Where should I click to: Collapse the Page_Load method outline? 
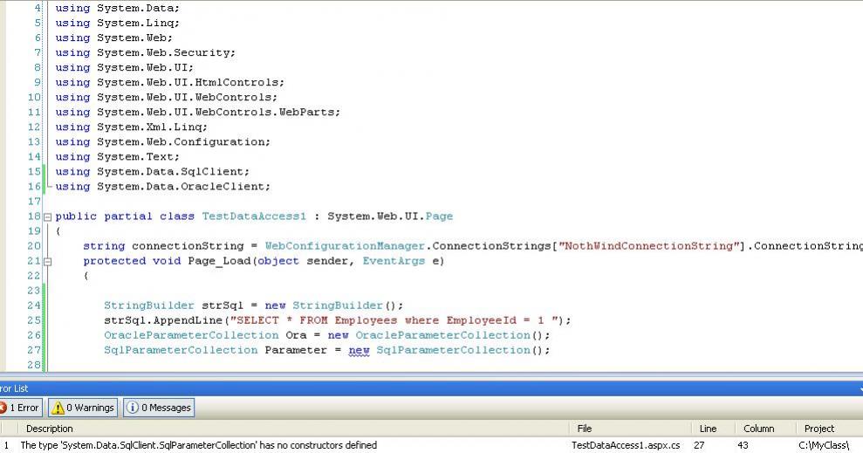coord(48,262)
